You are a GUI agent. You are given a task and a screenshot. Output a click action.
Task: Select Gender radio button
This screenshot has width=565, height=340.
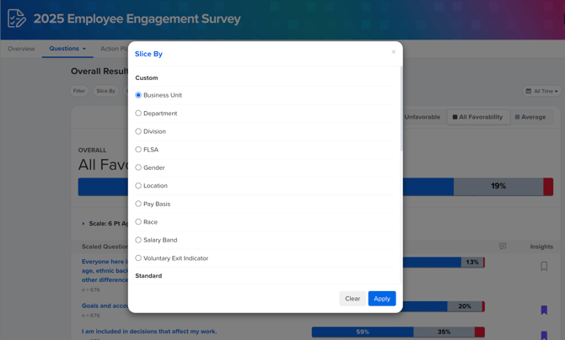[x=138, y=167]
